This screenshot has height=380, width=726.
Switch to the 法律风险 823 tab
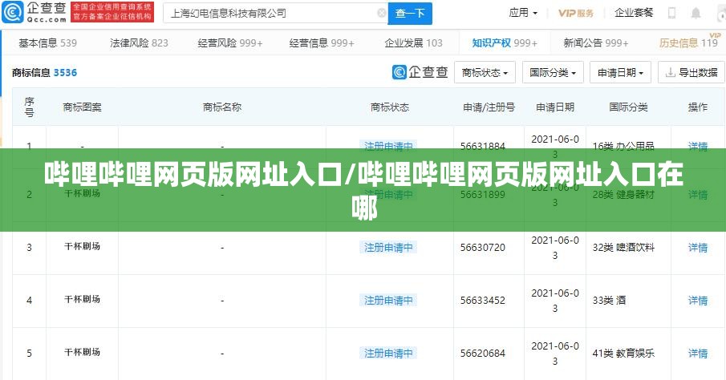point(139,43)
